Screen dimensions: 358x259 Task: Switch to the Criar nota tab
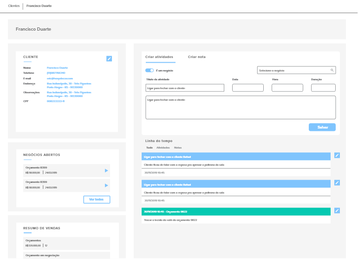click(196, 57)
